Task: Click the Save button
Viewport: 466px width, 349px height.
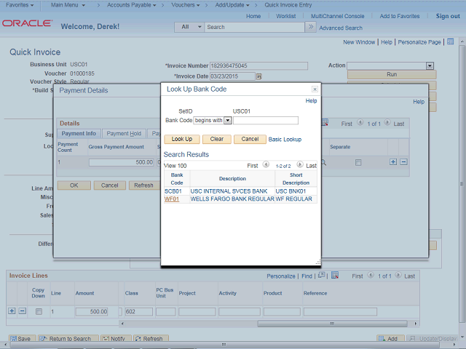Action: point(22,339)
